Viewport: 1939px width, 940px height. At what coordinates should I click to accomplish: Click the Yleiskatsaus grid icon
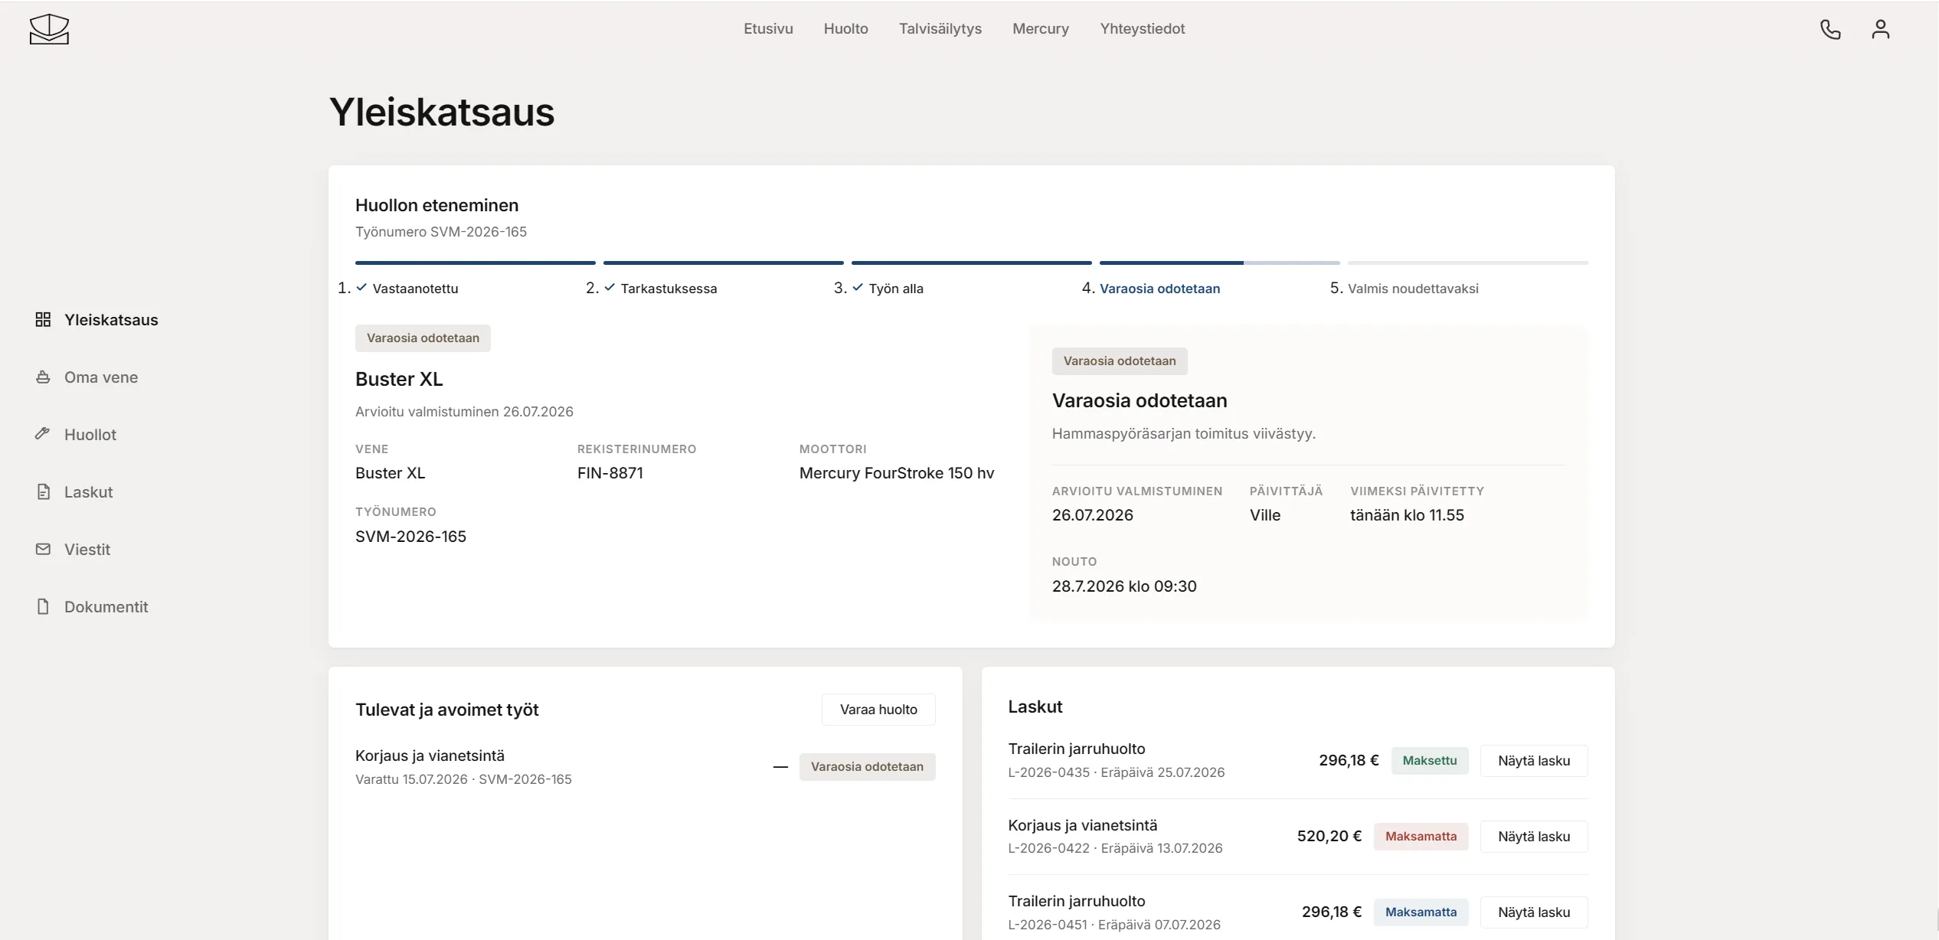[x=43, y=319]
